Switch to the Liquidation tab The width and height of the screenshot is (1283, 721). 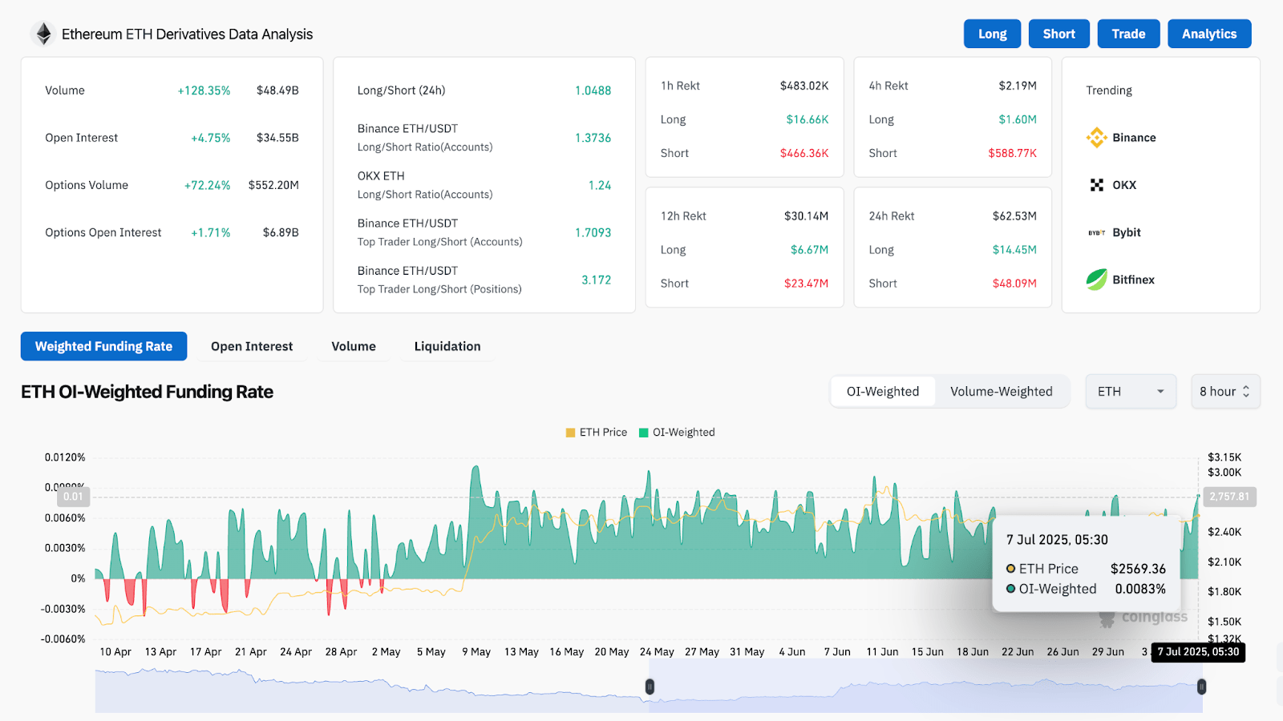(447, 346)
